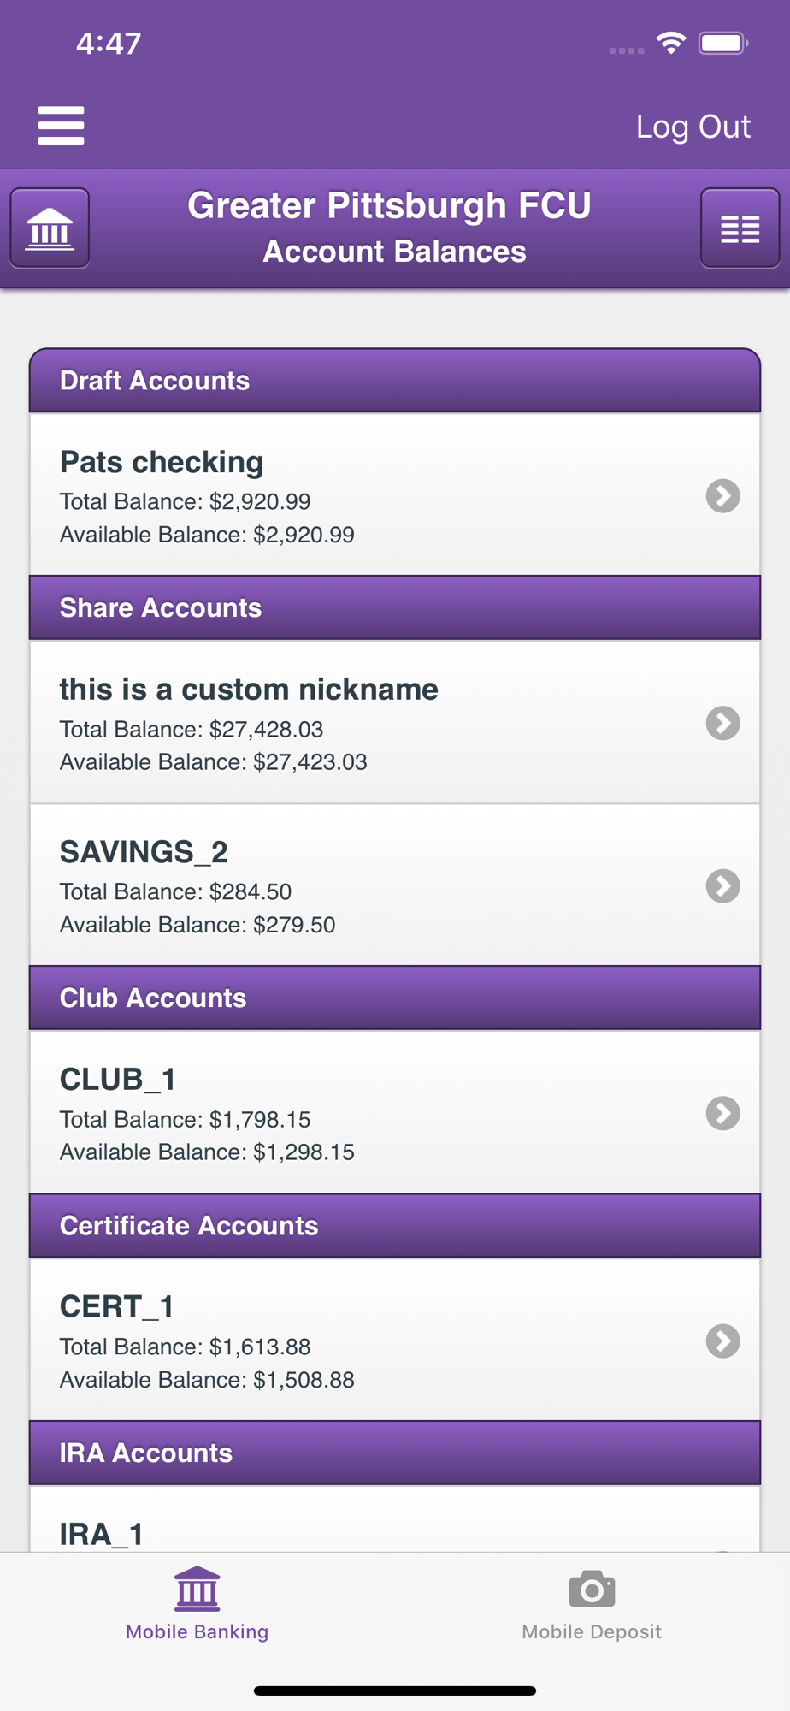This screenshot has width=790, height=1711.
Task: Expand Pats checking account chevron
Action: coord(722,495)
